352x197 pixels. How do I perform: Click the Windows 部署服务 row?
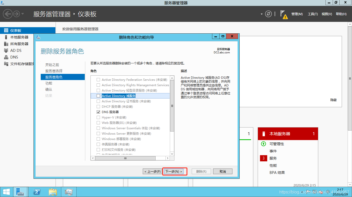pyautogui.click(x=130, y=139)
